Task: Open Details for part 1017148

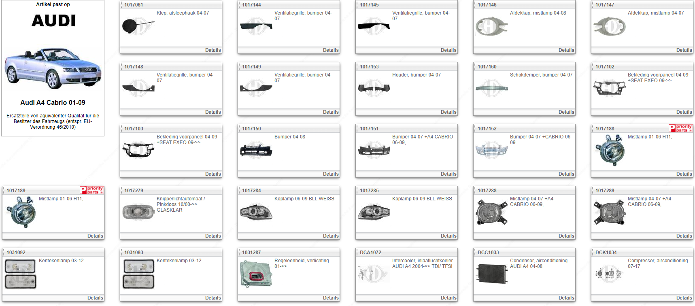Action: (213, 112)
